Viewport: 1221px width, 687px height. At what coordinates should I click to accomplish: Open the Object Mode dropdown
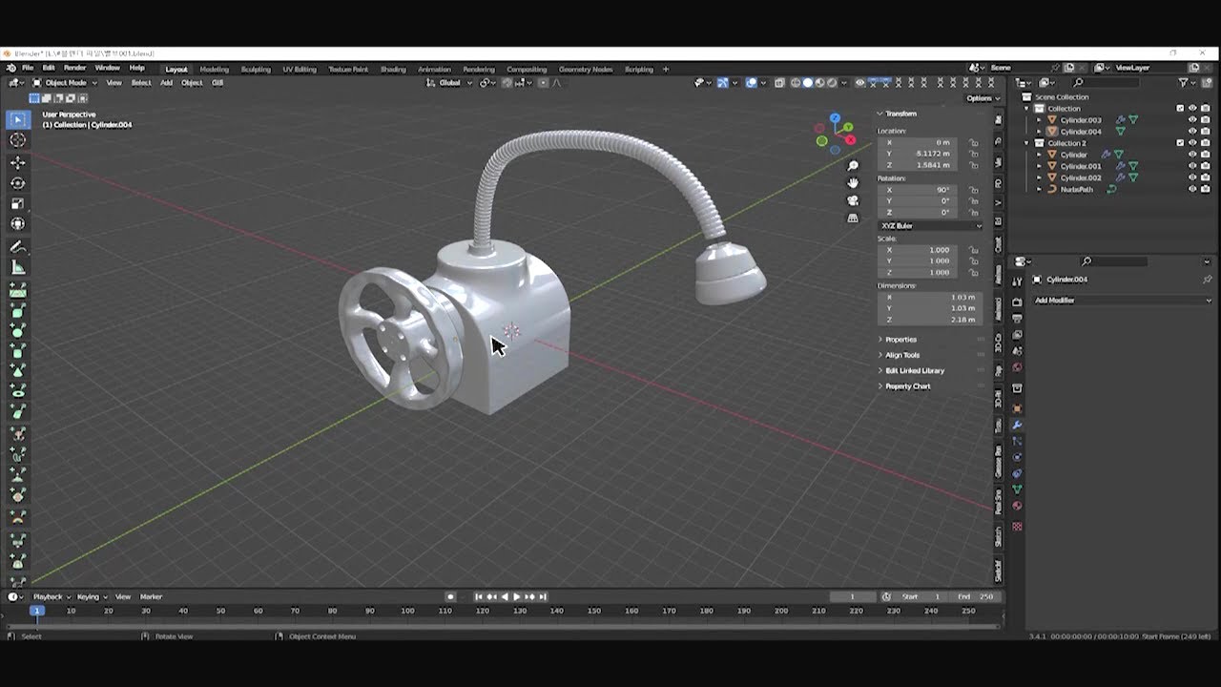(x=66, y=83)
